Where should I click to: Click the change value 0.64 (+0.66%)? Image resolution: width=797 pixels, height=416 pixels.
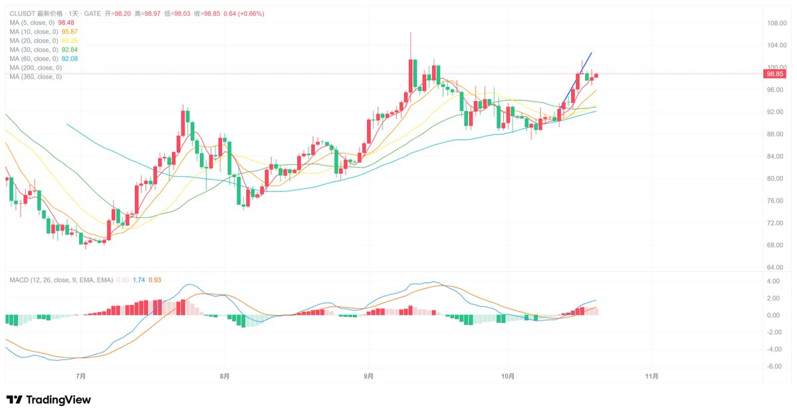click(x=244, y=14)
